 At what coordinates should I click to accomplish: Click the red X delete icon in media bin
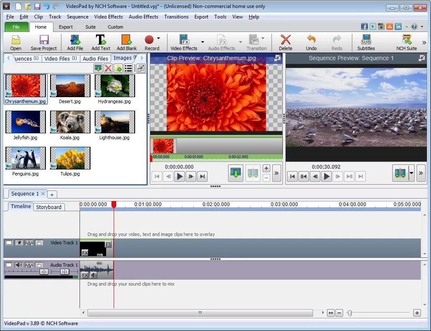pyautogui.click(x=108, y=68)
